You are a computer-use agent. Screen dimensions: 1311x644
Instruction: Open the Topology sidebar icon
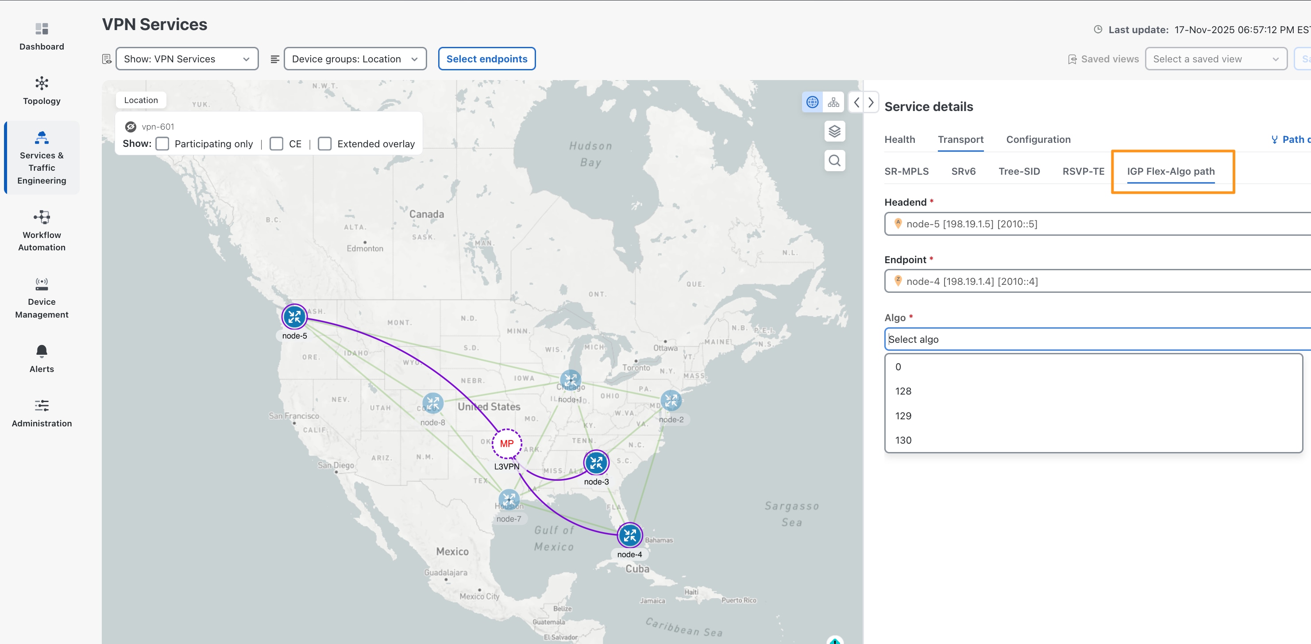tap(42, 83)
